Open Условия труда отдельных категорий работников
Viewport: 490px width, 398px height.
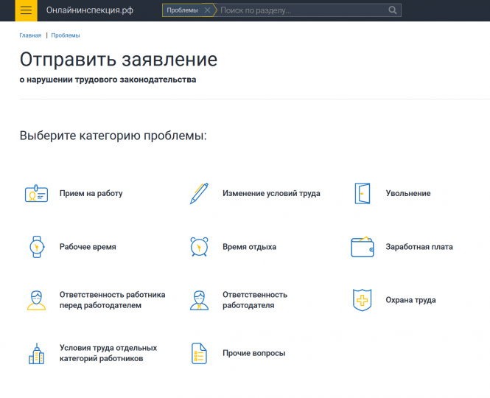pos(108,353)
